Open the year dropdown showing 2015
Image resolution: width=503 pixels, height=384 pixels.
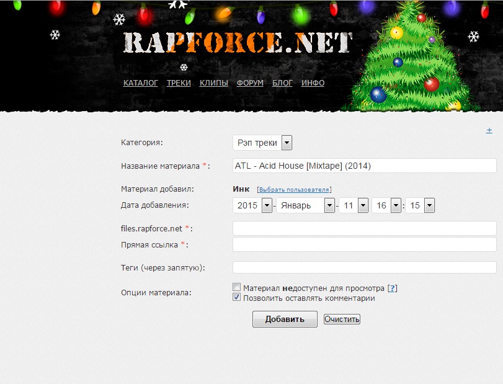point(252,205)
